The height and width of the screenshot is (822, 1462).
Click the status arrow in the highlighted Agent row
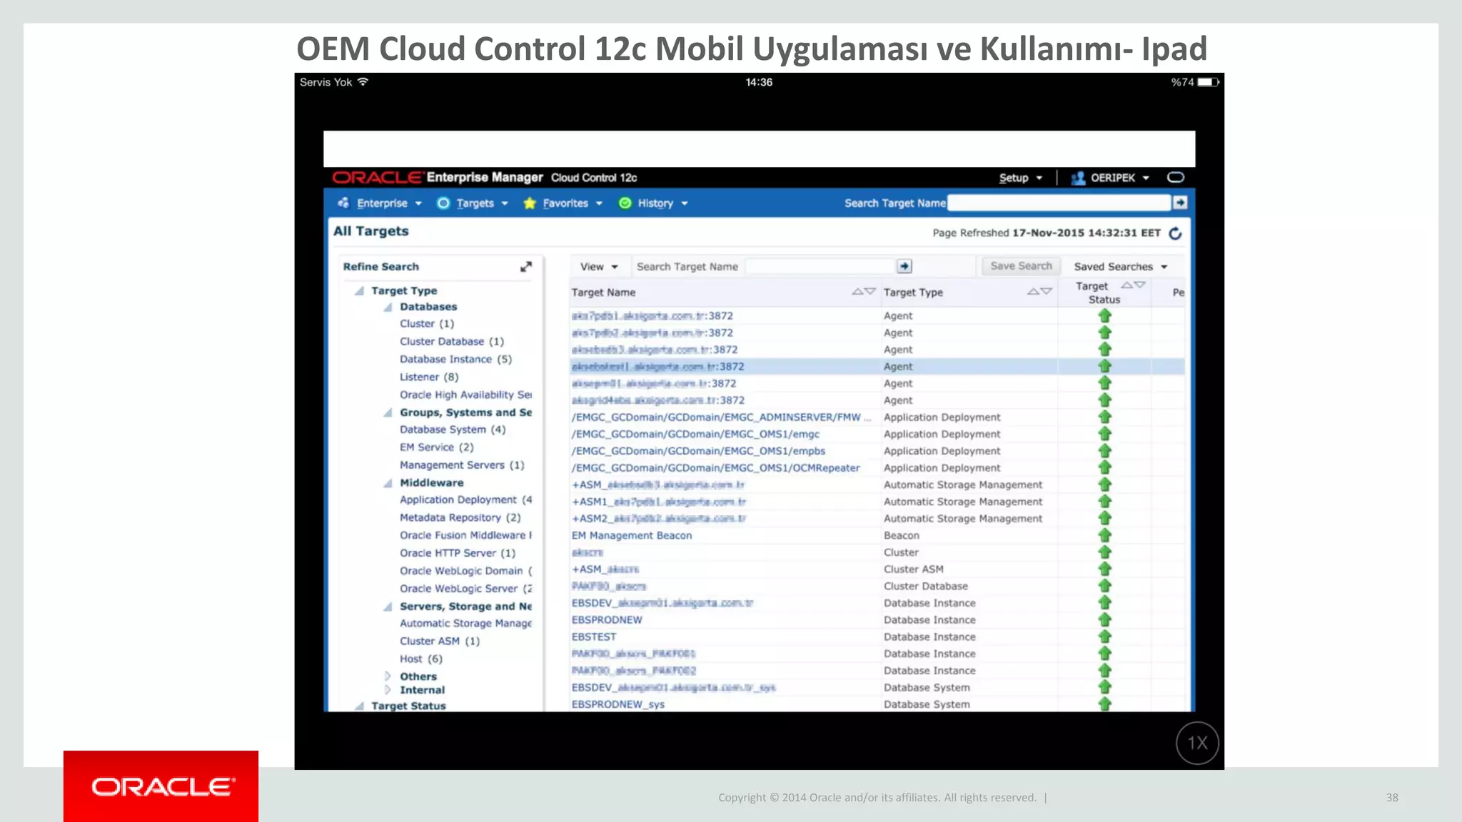1104,366
